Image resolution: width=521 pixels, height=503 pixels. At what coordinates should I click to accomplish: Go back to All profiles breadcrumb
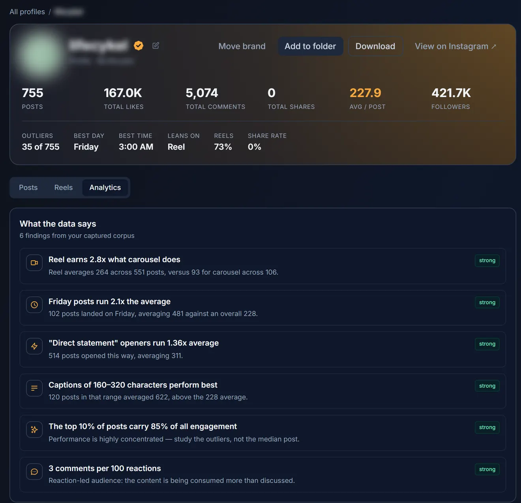point(27,12)
